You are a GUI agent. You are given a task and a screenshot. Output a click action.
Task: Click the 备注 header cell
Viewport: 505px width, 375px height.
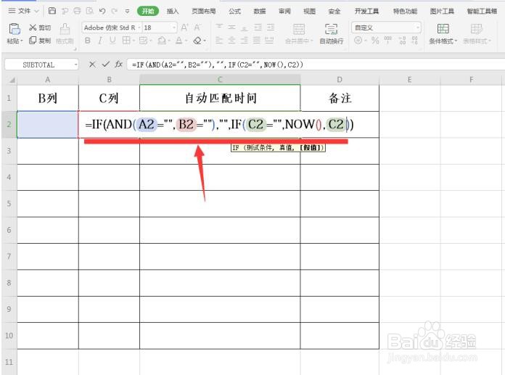340,98
